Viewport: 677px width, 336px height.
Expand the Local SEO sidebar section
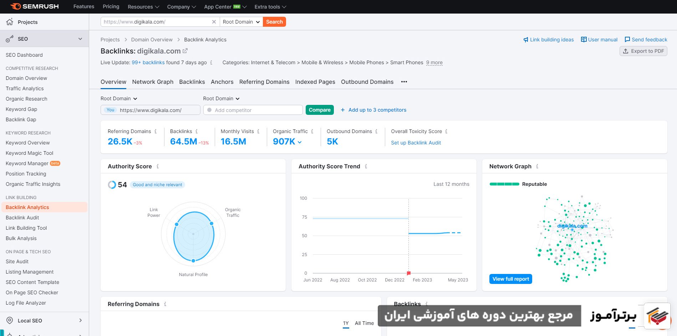tap(81, 320)
